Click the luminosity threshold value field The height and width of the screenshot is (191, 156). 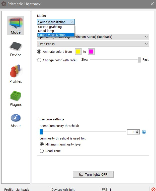click(x=131, y=132)
